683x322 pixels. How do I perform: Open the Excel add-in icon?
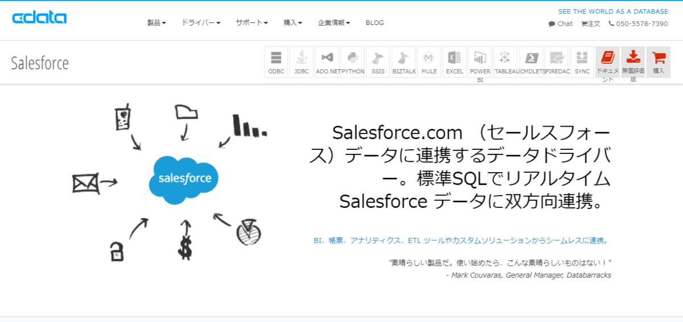(455, 62)
